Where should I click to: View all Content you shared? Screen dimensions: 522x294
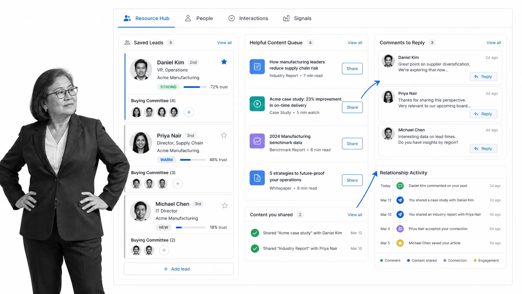(x=355, y=215)
